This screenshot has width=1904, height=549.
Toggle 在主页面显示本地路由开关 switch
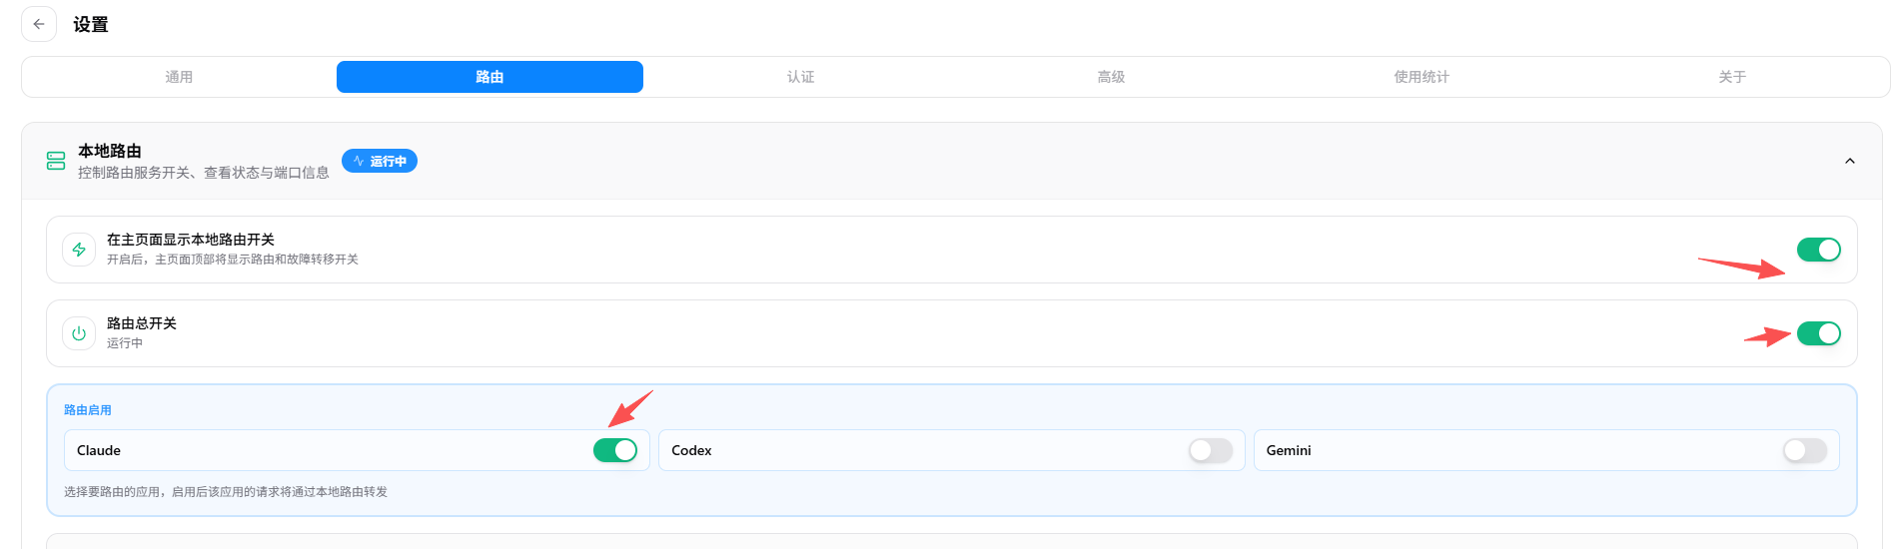pos(1818,250)
